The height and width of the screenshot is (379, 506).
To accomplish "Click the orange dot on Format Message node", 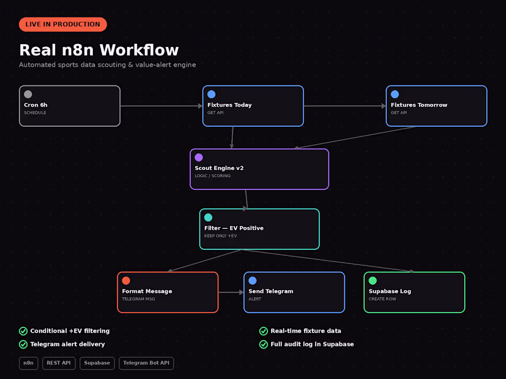I will click(126, 280).
